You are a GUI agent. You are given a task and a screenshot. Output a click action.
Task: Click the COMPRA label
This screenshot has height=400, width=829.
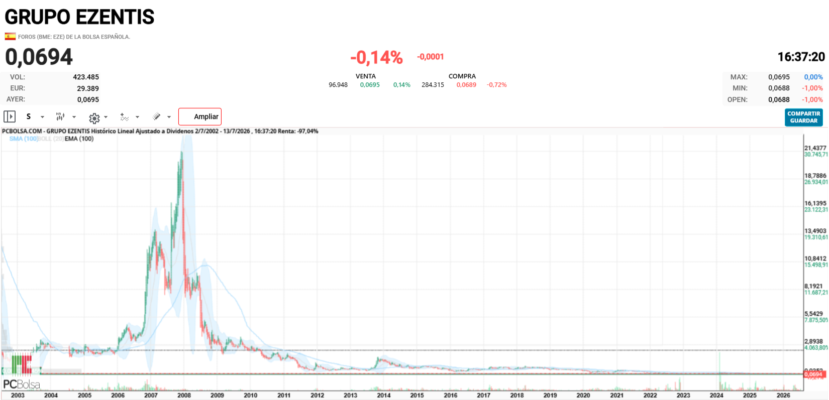(x=462, y=76)
